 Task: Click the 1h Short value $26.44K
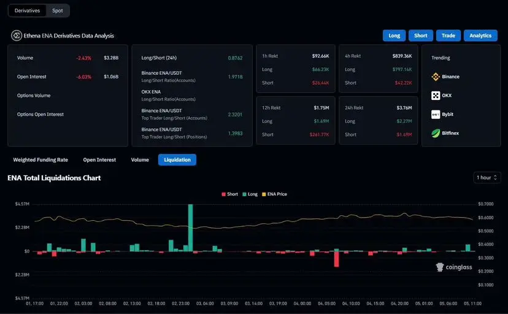coord(320,83)
